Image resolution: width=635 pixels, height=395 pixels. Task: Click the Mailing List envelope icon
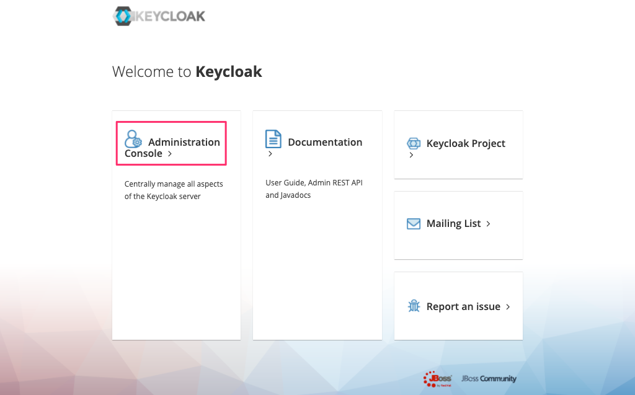414,224
